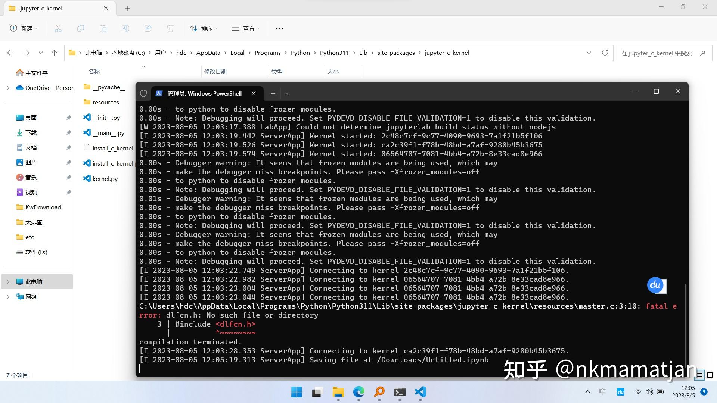Copy files using the copy icon
The width and height of the screenshot is (717, 403).
click(x=80, y=28)
